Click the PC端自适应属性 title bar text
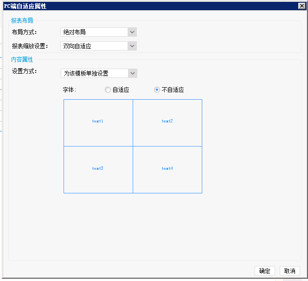This screenshot has height=281, width=308. pos(25,6)
